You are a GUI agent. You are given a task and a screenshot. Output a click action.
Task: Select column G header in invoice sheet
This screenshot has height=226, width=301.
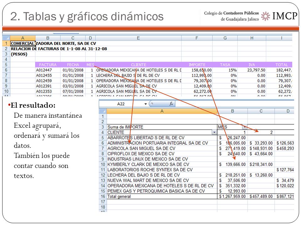coord(225,38)
